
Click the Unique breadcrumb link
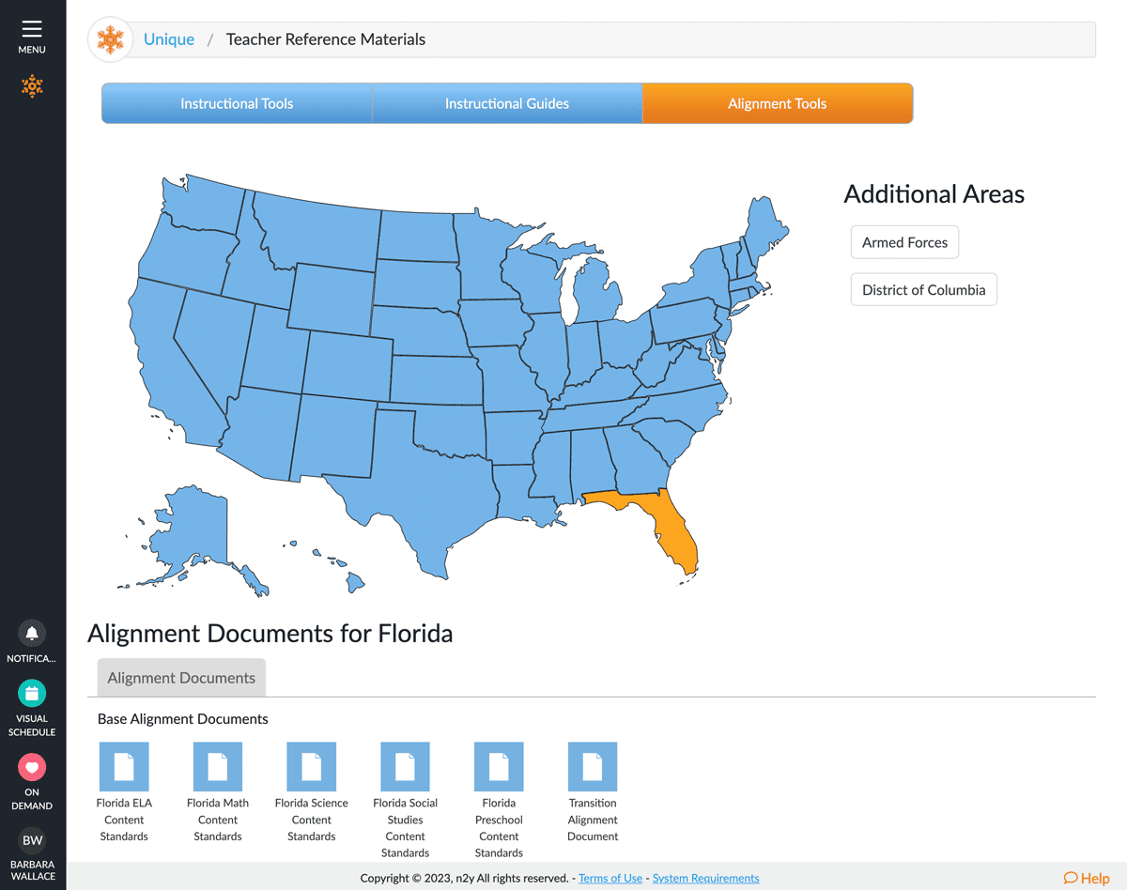click(x=169, y=39)
